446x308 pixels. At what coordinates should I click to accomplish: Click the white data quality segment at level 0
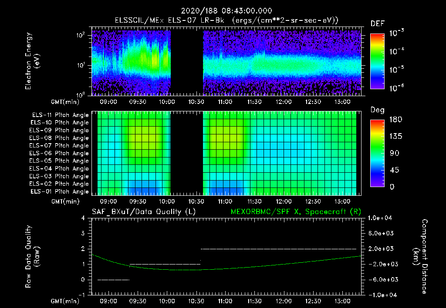(114, 280)
